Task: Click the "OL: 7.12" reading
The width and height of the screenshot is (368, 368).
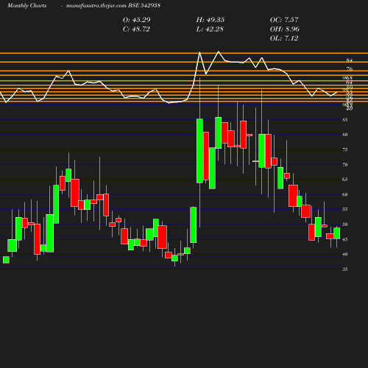Action: pyautogui.click(x=284, y=38)
